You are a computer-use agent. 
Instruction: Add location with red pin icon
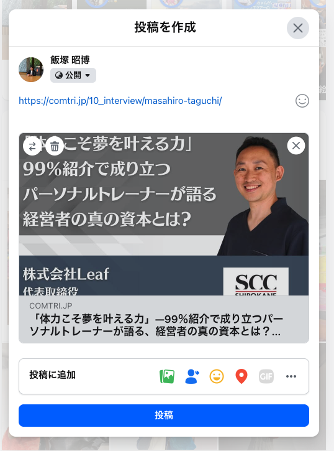click(241, 376)
